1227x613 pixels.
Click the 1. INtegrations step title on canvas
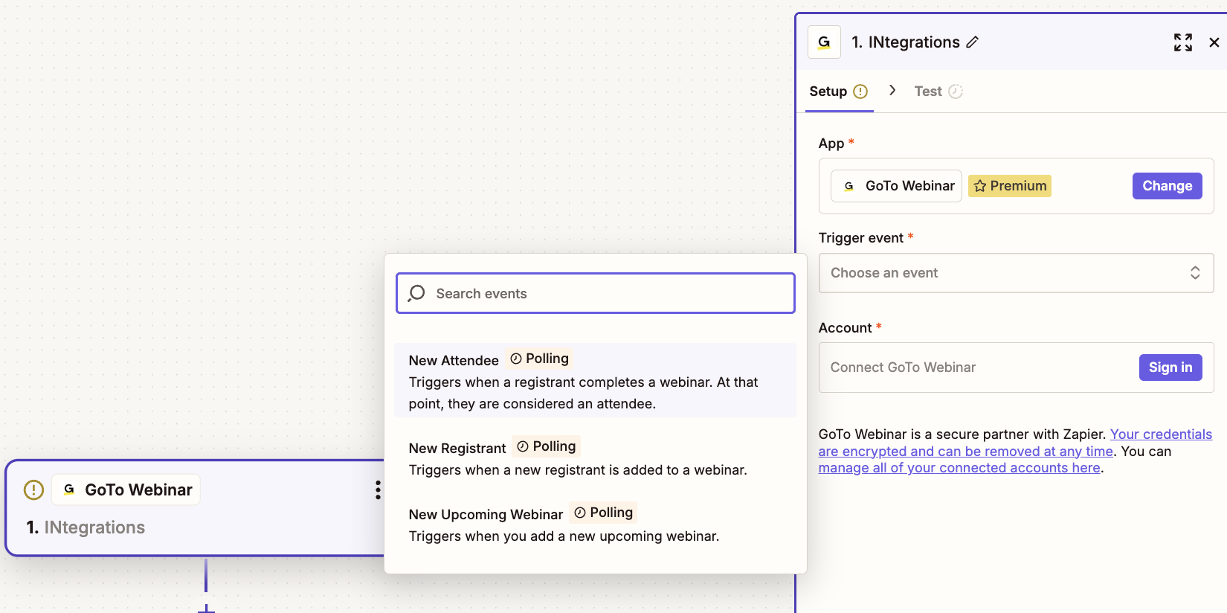(x=86, y=527)
